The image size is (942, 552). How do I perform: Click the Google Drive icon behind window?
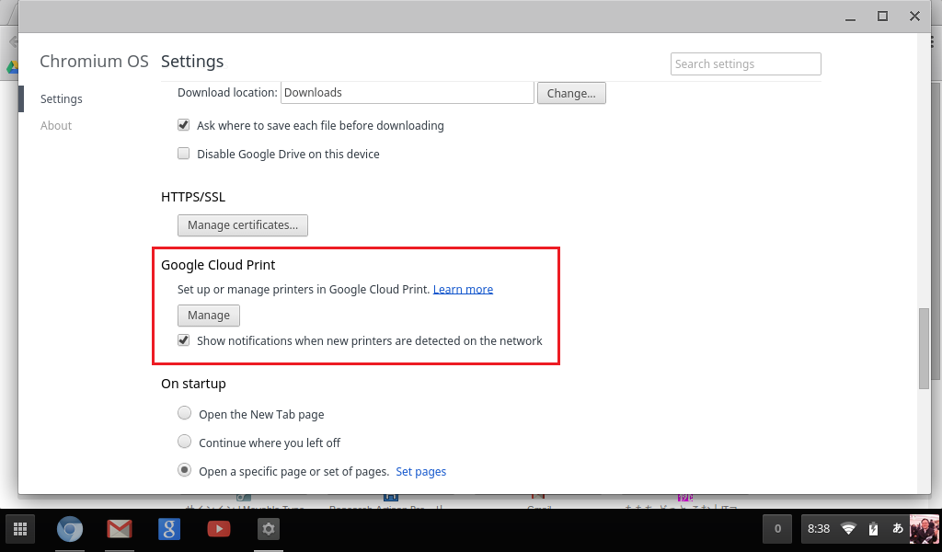[11, 67]
